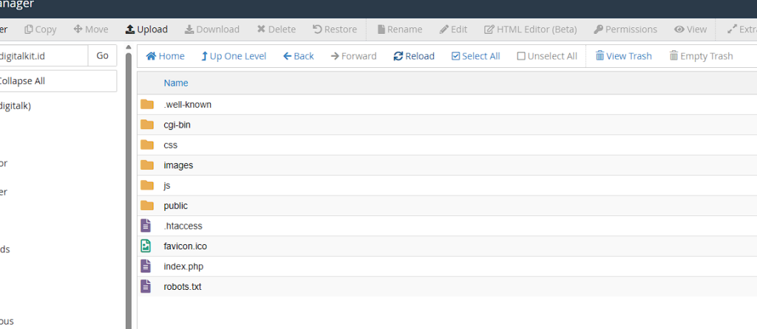This screenshot has width=757, height=329.
Task: Click the Upload toolbar icon
Action: [130, 30]
